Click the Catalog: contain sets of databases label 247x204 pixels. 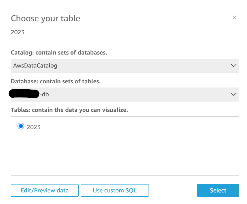pyautogui.click(x=59, y=53)
